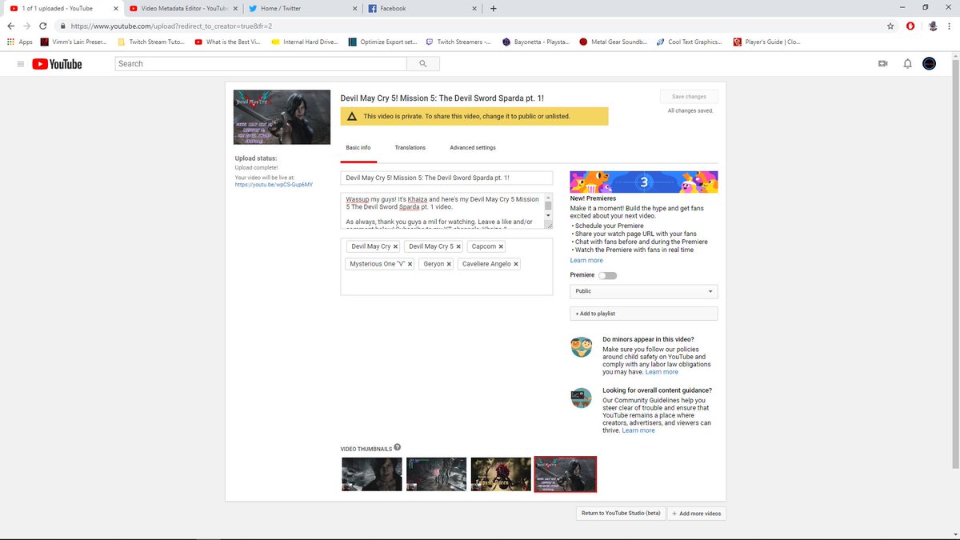Open the create video camera icon
960x540 pixels.
[883, 64]
